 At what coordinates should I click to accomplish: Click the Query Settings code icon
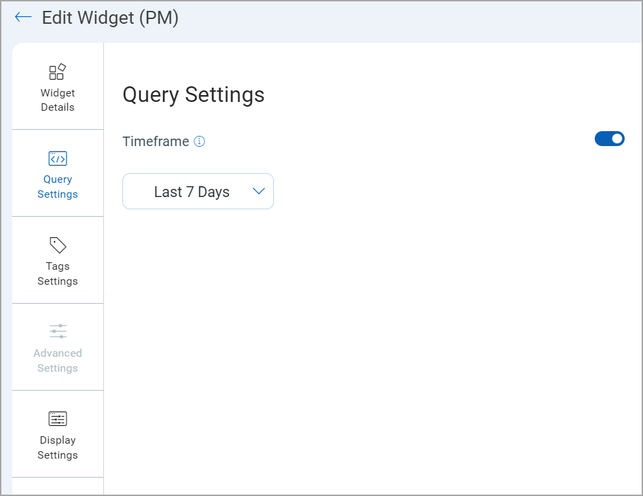[58, 158]
